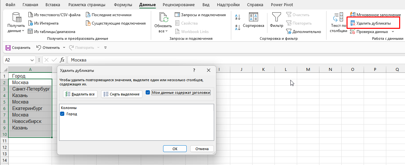Toggle "Мои данные содержат заголовки" checkbox

148,93
